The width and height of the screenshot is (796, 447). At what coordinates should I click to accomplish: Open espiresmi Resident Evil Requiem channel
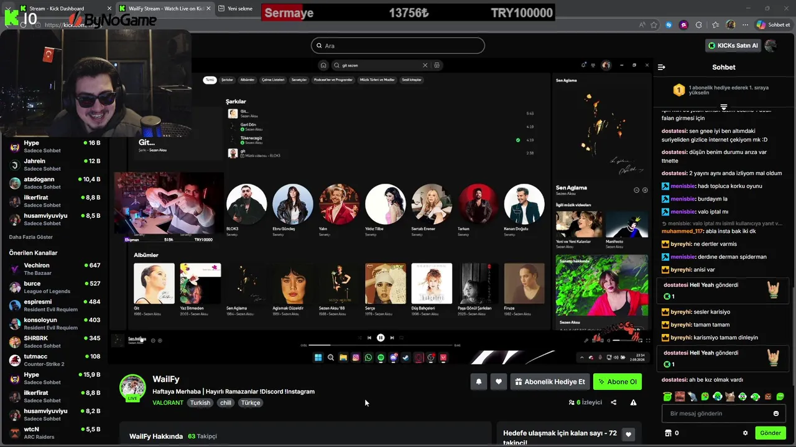55,305
